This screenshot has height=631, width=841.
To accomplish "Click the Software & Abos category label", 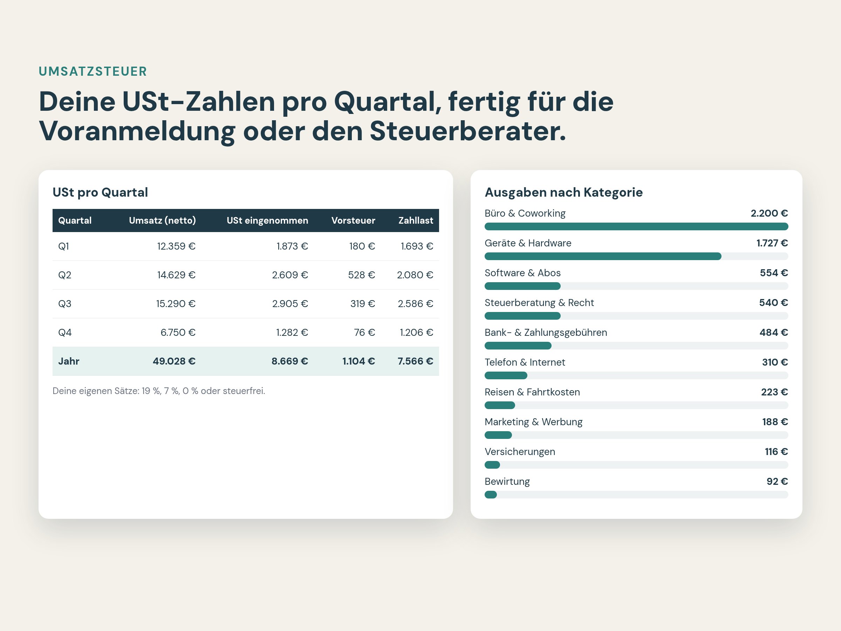I will tap(522, 273).
